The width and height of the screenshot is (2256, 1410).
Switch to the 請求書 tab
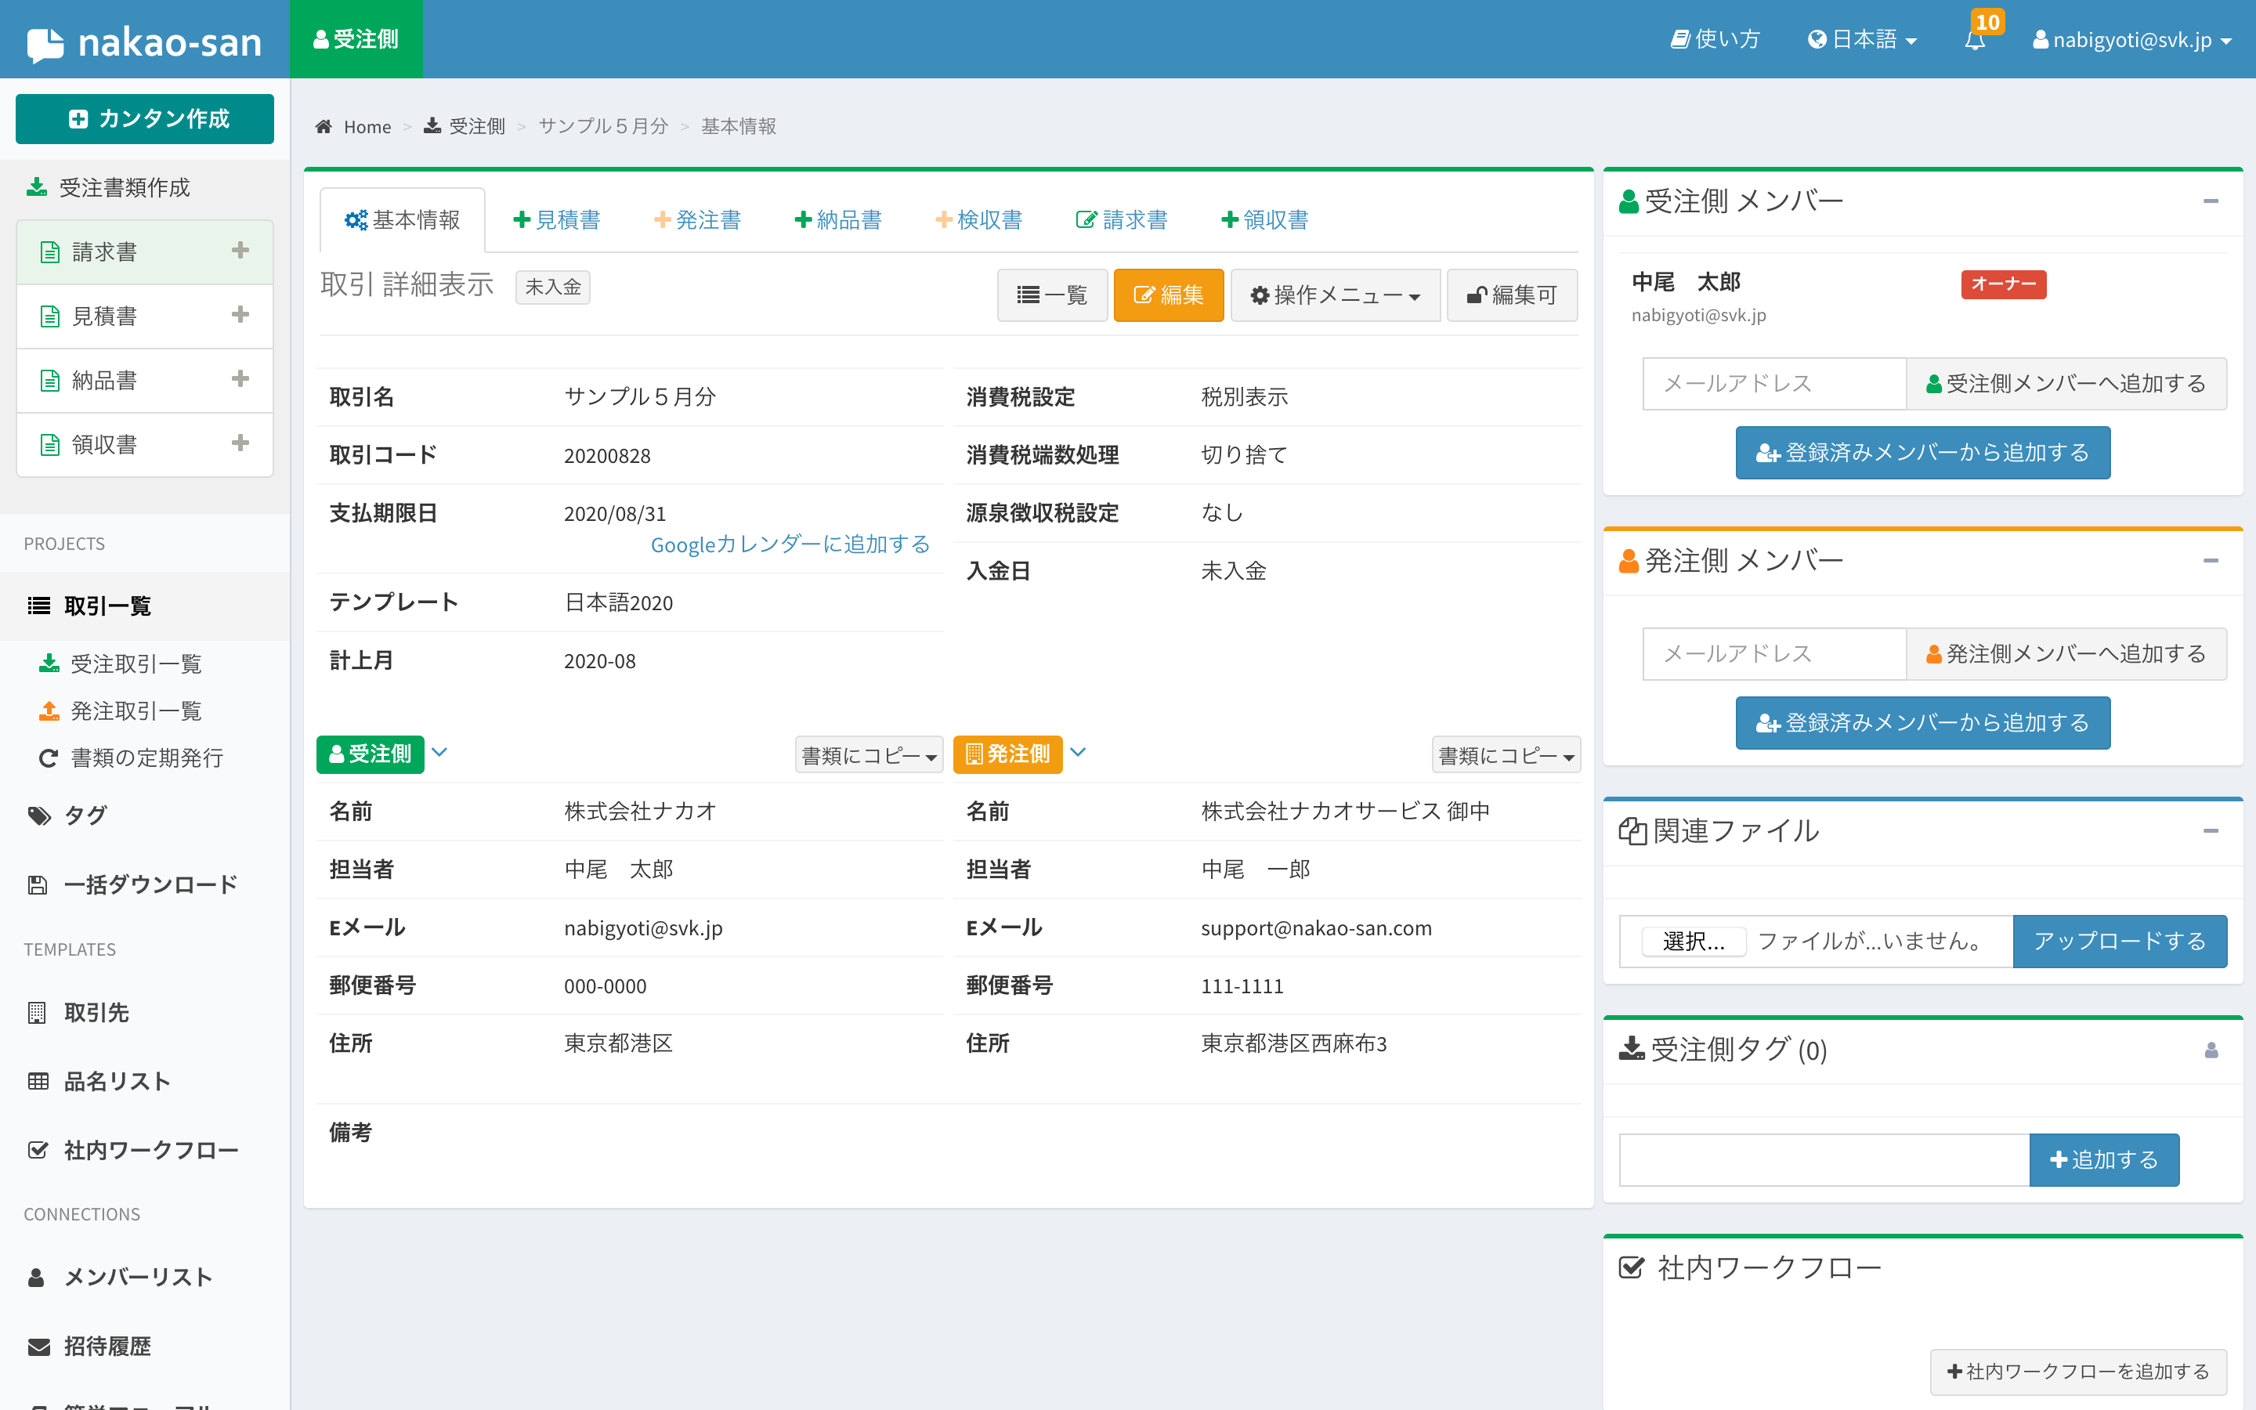(x=1122, y=220)
